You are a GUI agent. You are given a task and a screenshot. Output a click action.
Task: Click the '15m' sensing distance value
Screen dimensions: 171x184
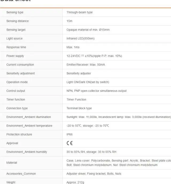[69, 21]
